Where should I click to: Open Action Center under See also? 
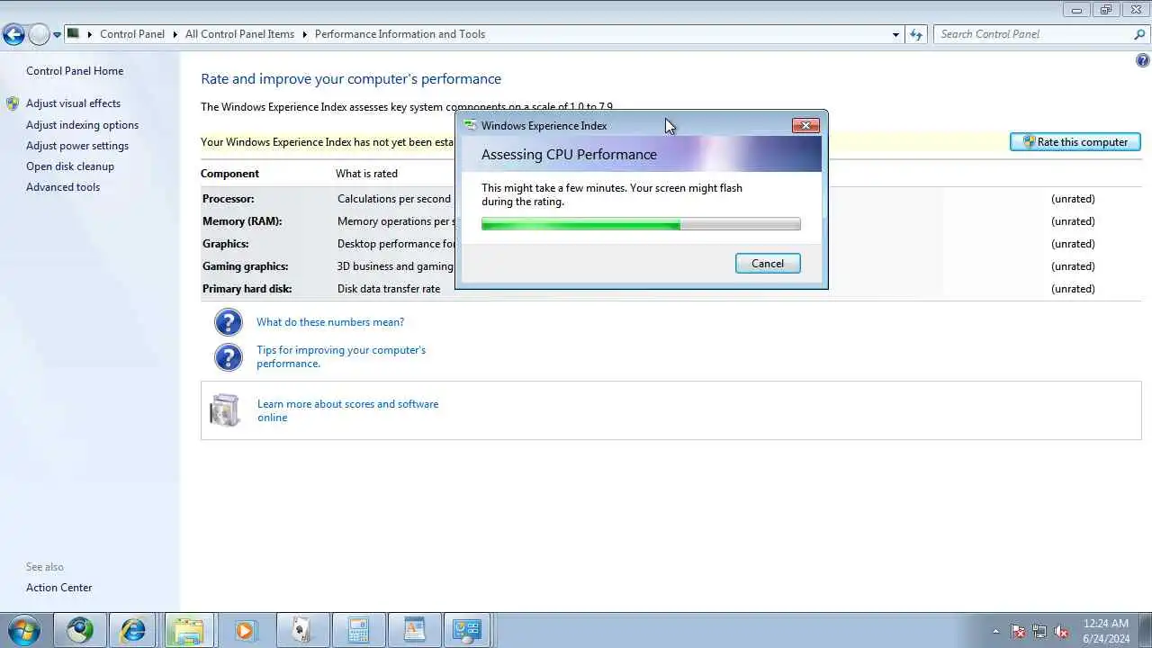coord(59,588)
